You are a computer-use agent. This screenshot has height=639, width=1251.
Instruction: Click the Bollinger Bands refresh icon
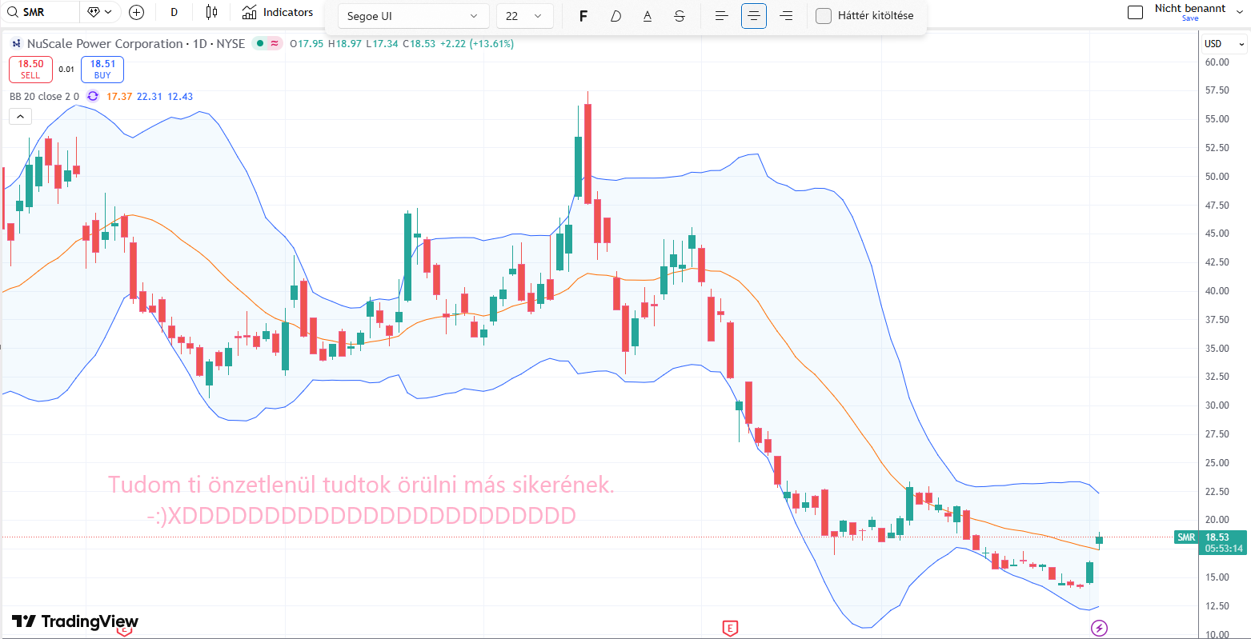pyautogui.click(x=93, y=96)
